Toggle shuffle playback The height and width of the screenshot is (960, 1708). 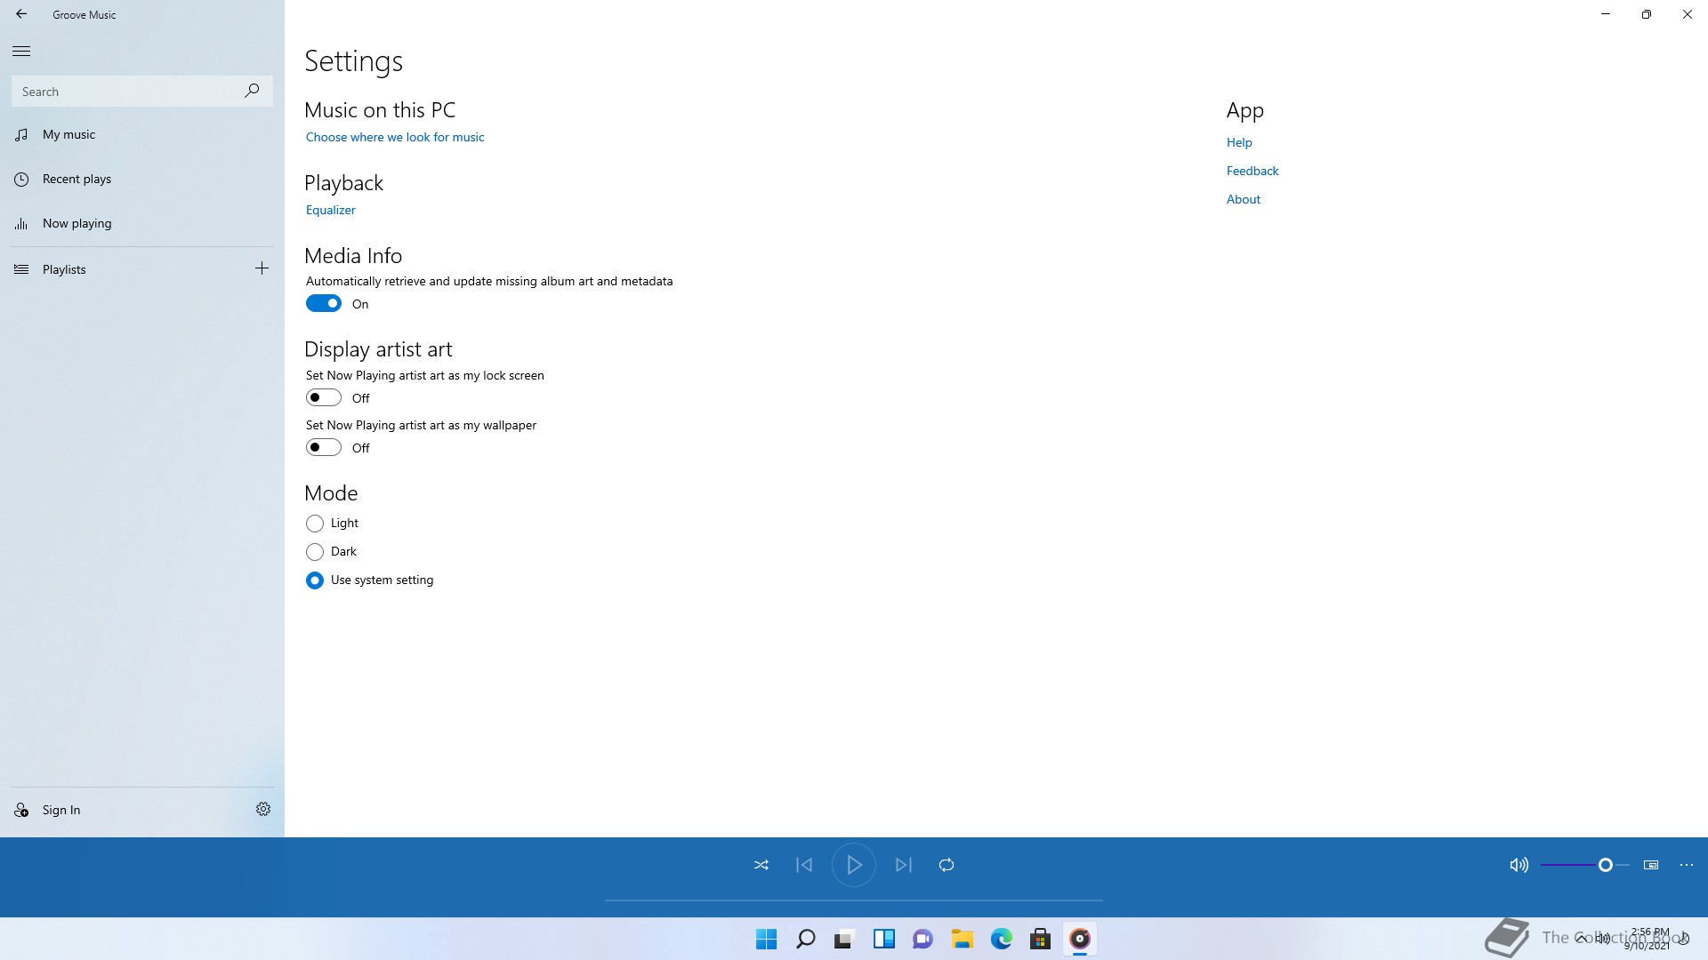pos(761,865)
